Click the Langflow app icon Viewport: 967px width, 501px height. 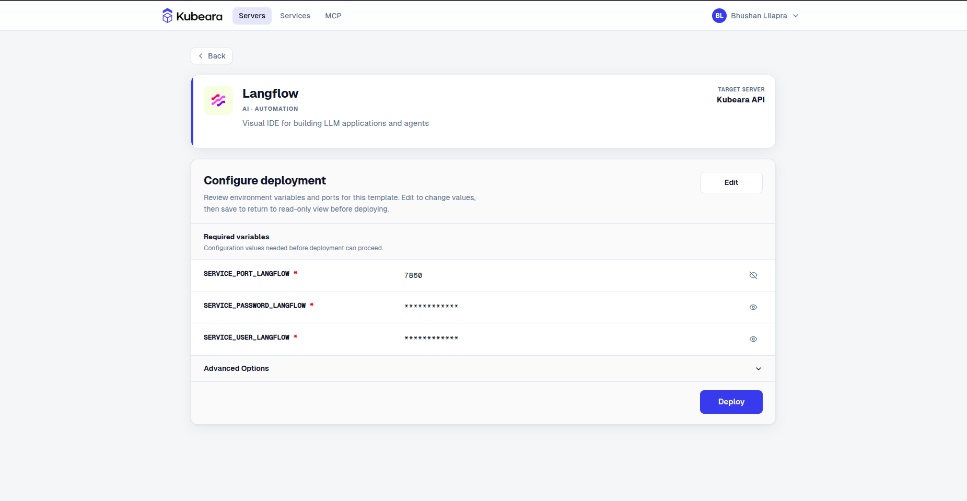(x=218, y=100)
